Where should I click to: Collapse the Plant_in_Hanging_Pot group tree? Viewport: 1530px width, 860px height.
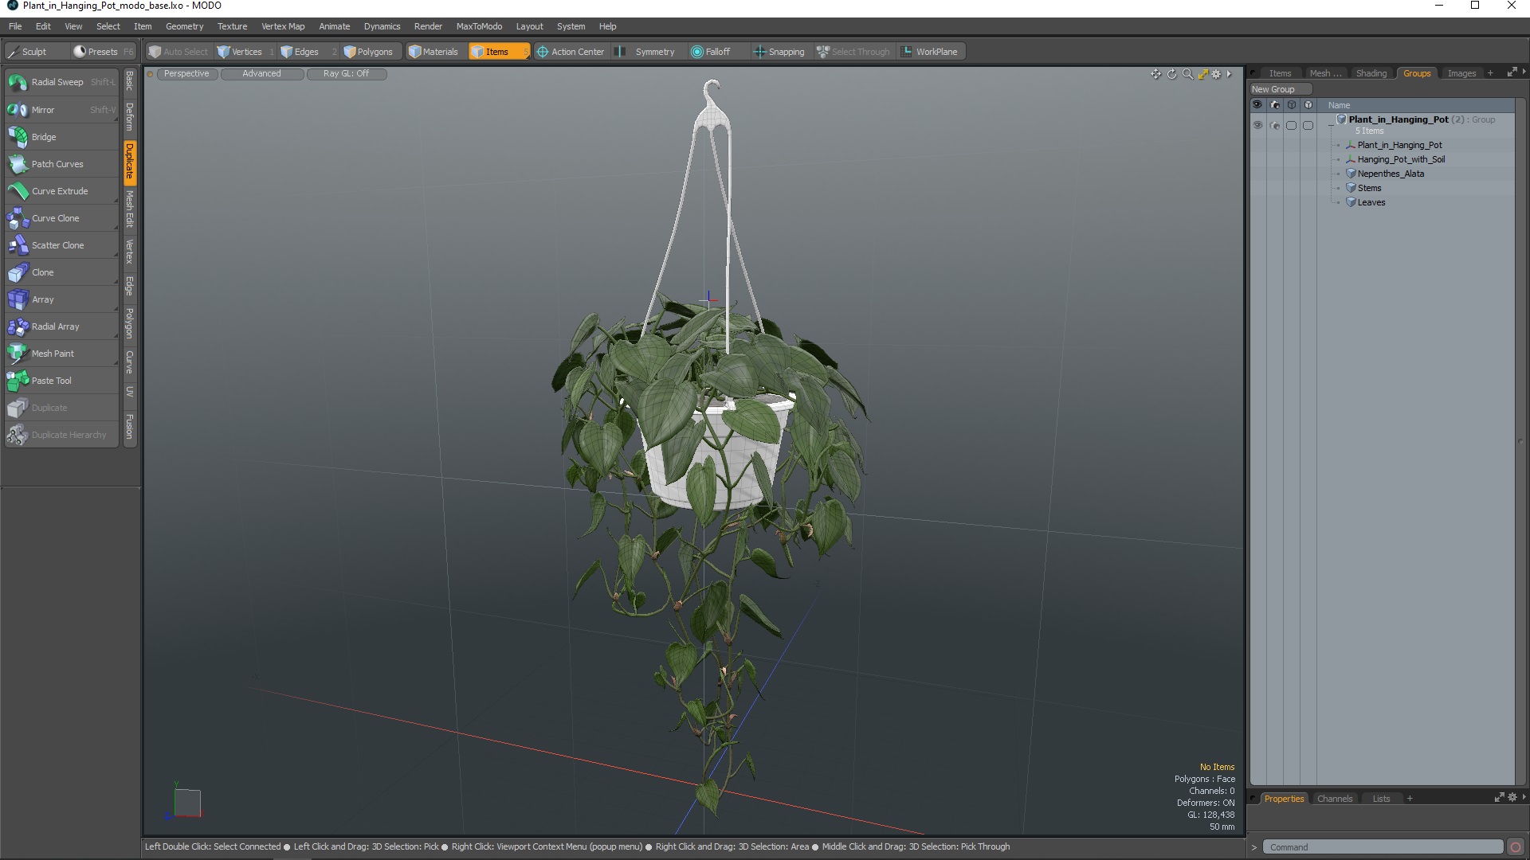tap(1331, 126)
